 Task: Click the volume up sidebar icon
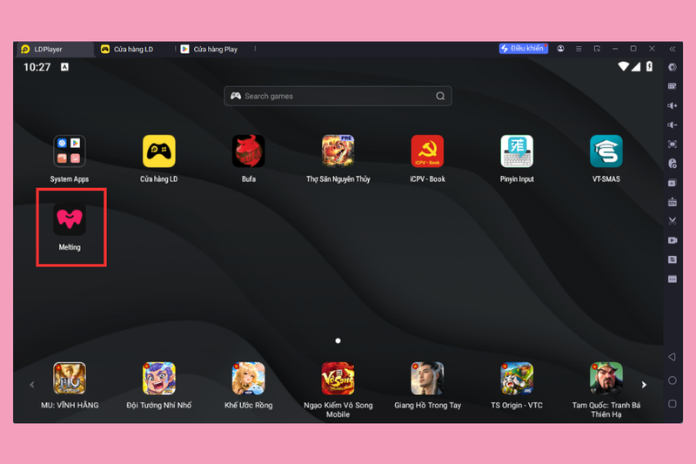tap(672, 105)
